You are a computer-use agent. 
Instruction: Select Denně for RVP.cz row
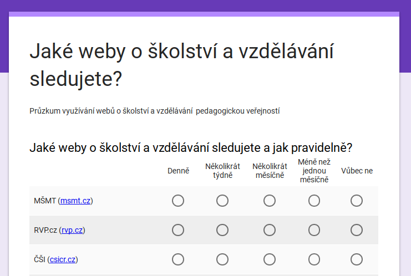(x=178, y=230)
